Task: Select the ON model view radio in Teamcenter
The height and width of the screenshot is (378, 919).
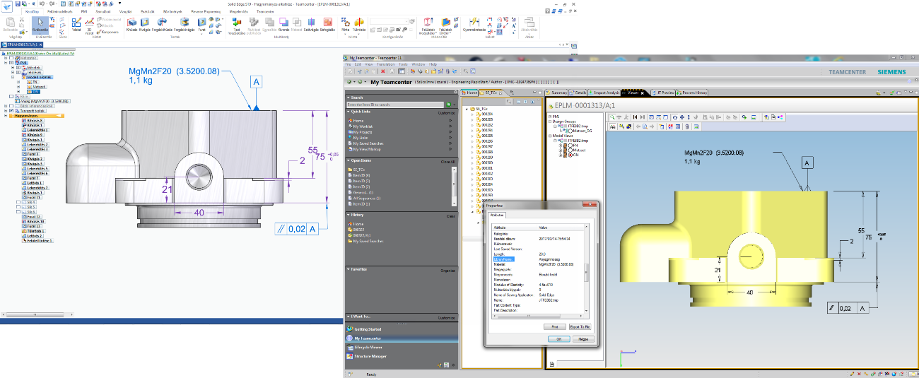Action: click(569, 155)
